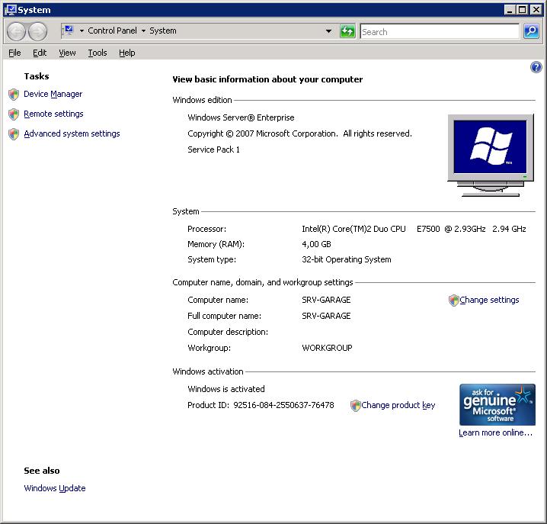Open the Remote settings link
The image size is (547, 524).
[x=53, y=114]
